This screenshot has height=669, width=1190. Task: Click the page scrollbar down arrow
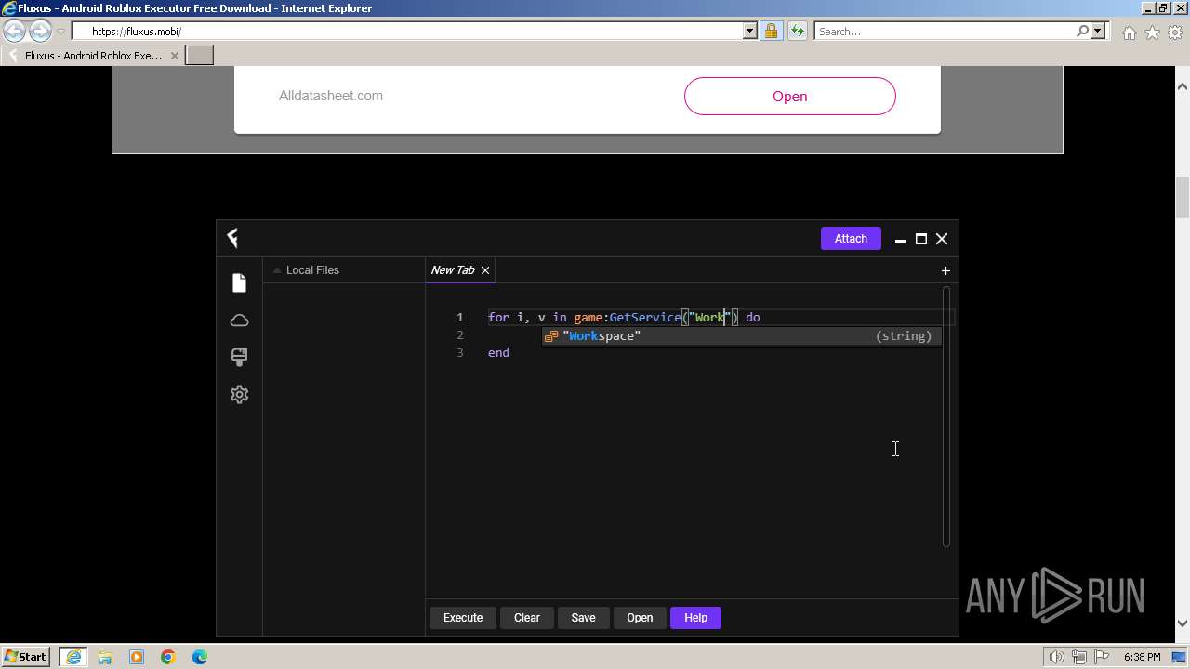[1183, 623]
